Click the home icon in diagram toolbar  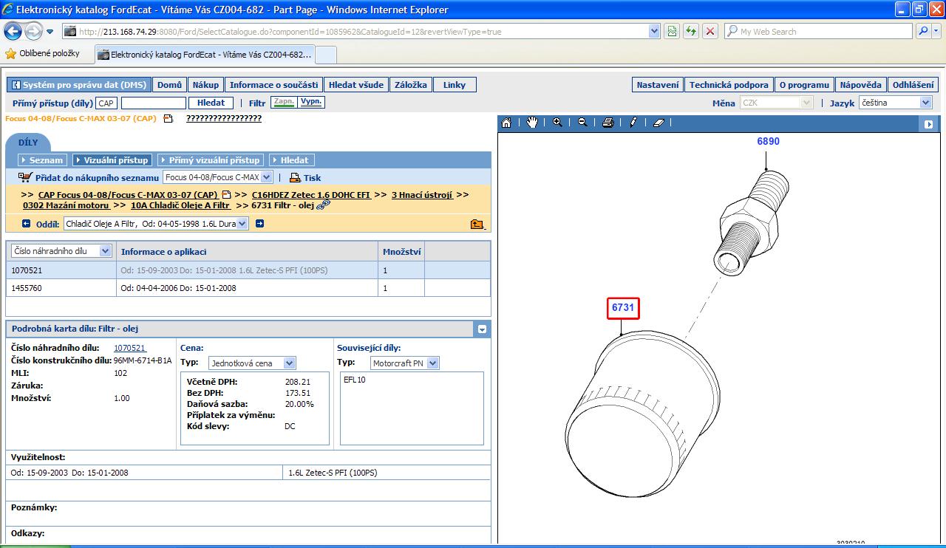click(x=506, y=123)
